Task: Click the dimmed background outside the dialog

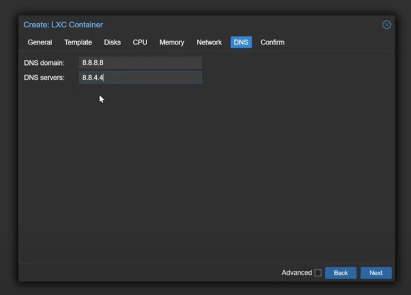Action: (204, 7)
